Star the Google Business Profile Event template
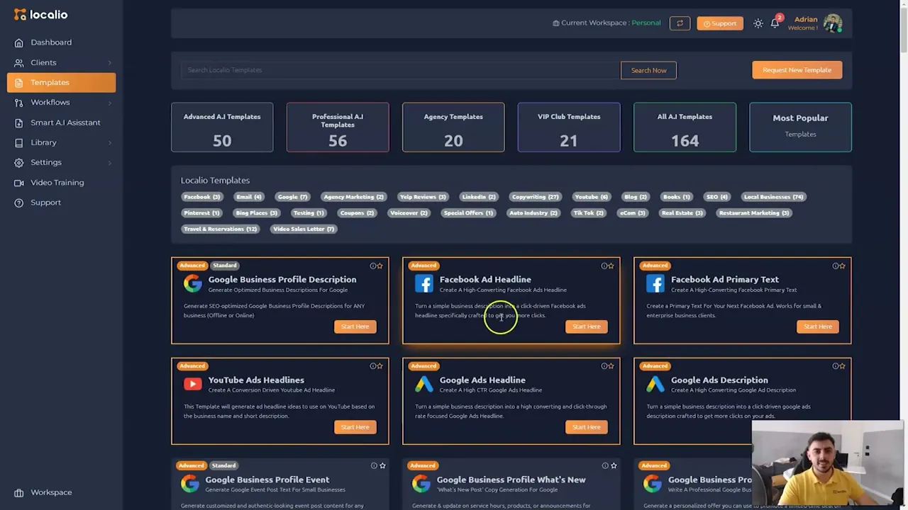The width and height of the screenshot is (908, 510). click(382, 465)
